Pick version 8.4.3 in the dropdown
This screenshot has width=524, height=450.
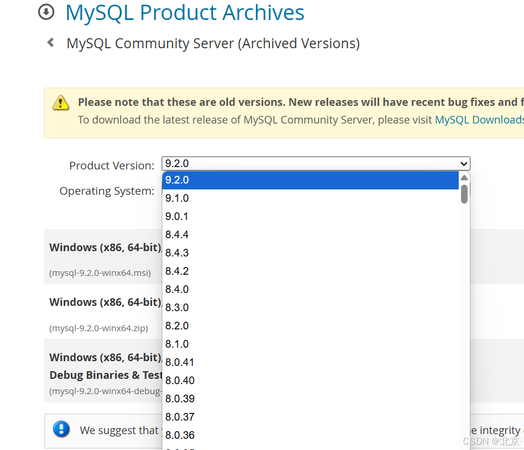(310, 253)
